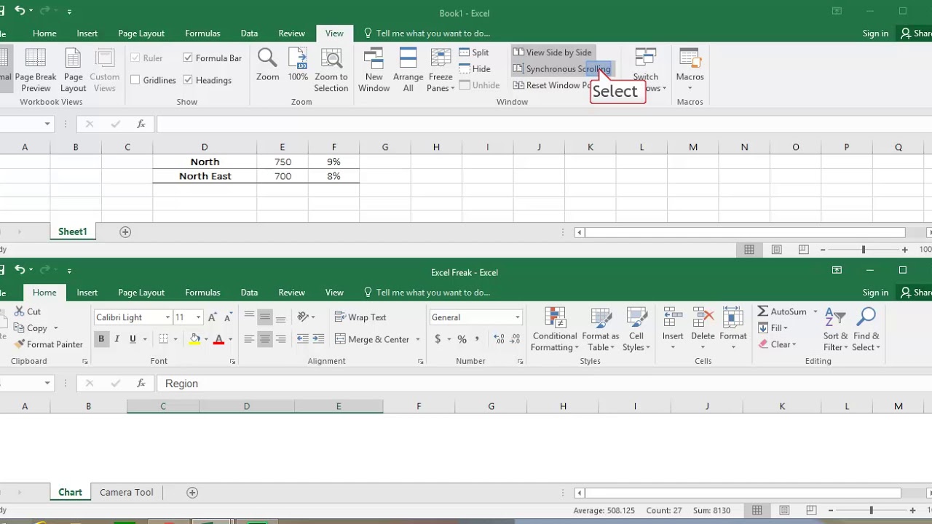932x524 pixels.
Task: Select Camera Tool sheet tab
Action: 127,493
